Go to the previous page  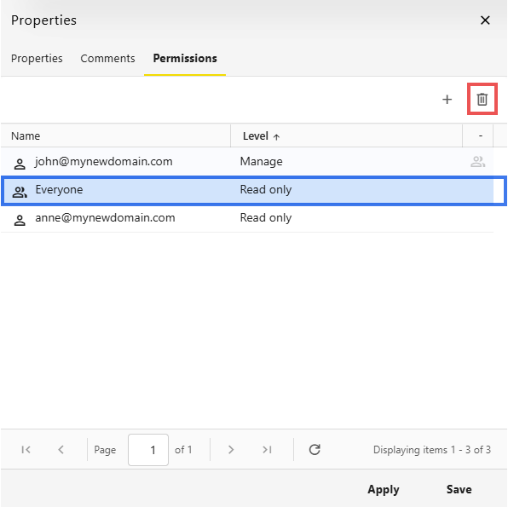point(61,449)
